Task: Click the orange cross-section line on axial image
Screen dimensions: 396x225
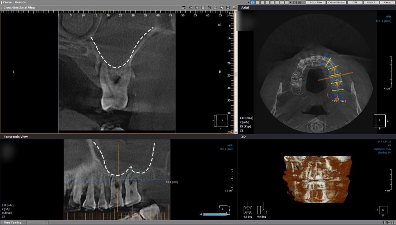Action: 335,76
